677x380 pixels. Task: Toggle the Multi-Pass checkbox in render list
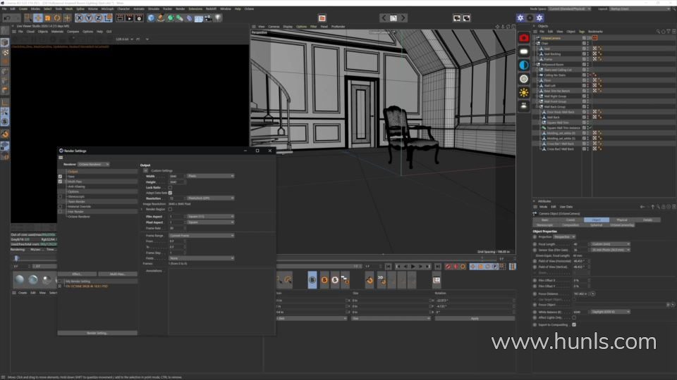click(x=61, y=182)
